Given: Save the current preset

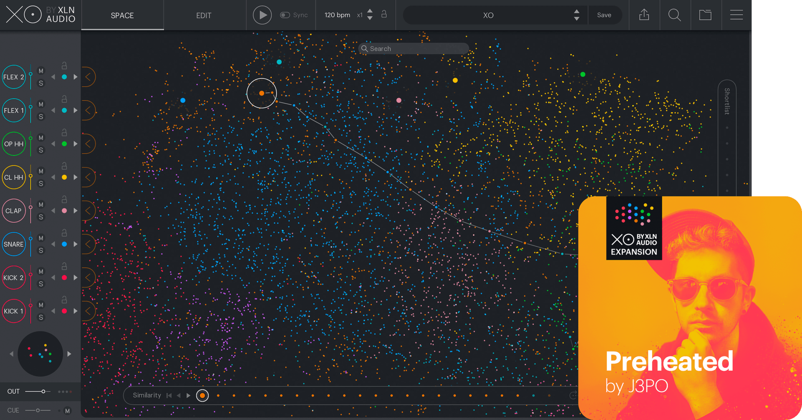Looking at the screenshot, I should click(604, 15).
